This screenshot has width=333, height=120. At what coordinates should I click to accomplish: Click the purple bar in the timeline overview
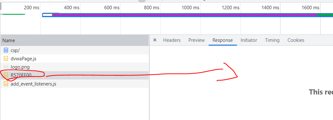tap(185, 15)
